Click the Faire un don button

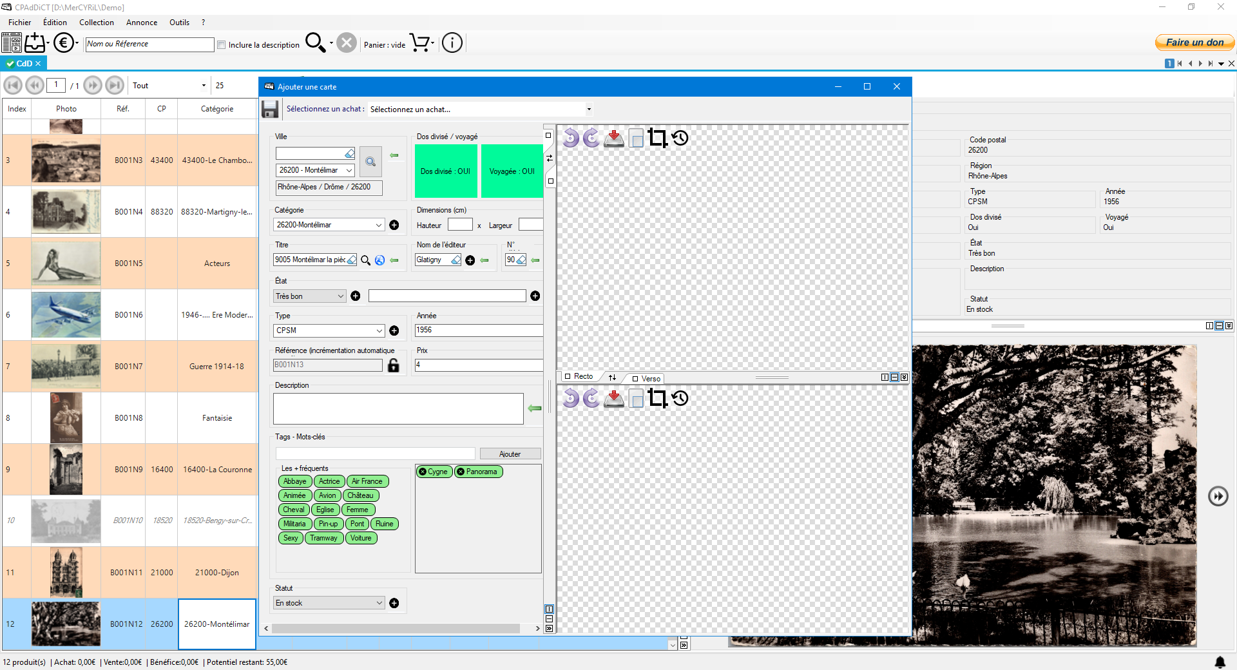tap(1194, 43)
